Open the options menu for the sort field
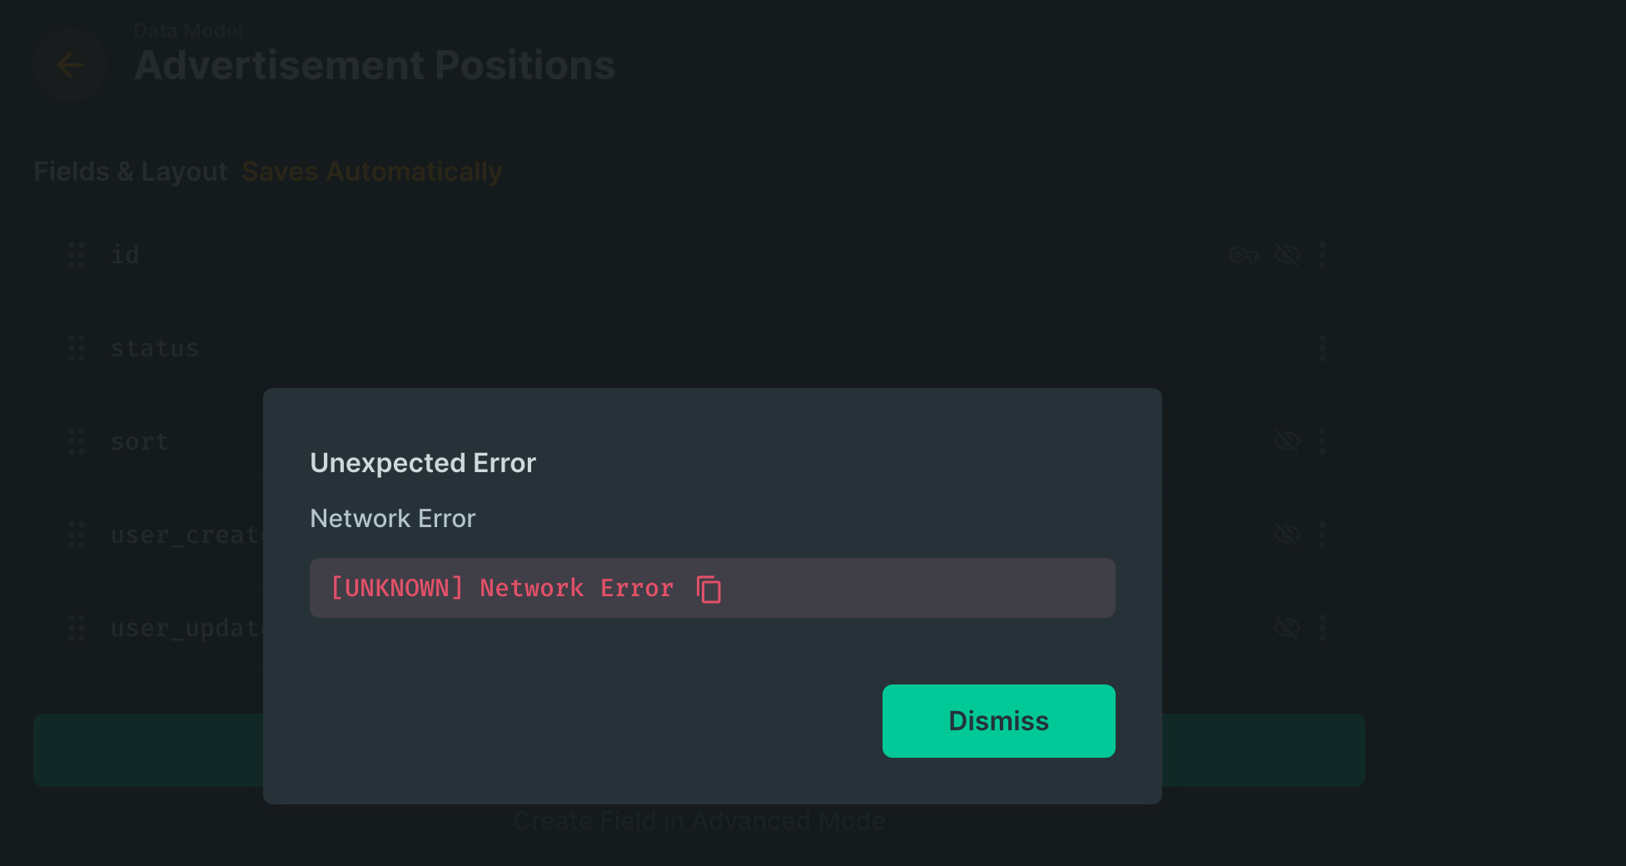Viewport: 1626px width, 866px height. (x=1322, y=441)
